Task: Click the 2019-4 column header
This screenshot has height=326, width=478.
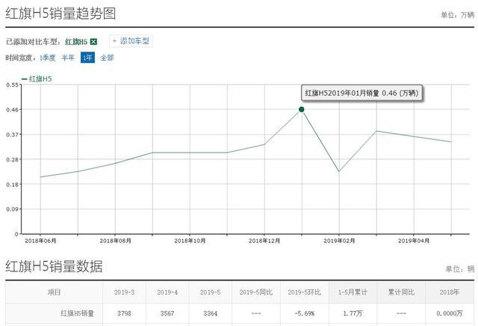Action: click(x=167, y=292)
